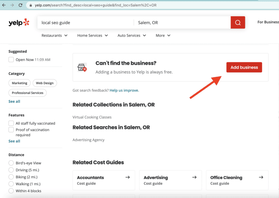This screenshot has height=198, width=279.
Task: Tick Proof of vaccination required checkbox
Action: click(x=11, y=130)
